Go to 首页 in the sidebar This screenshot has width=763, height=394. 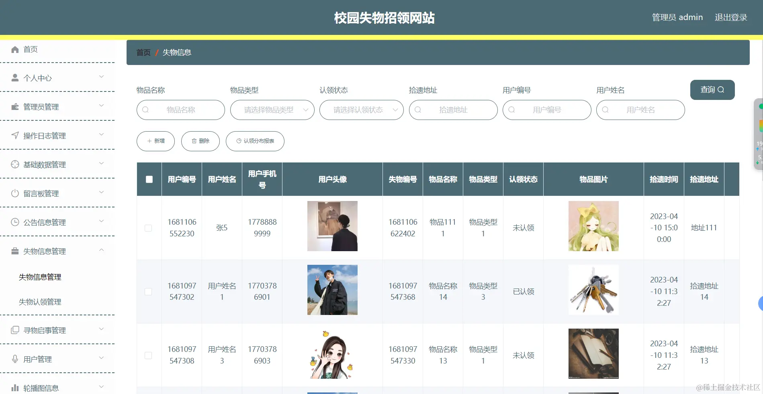coord(31,49)
